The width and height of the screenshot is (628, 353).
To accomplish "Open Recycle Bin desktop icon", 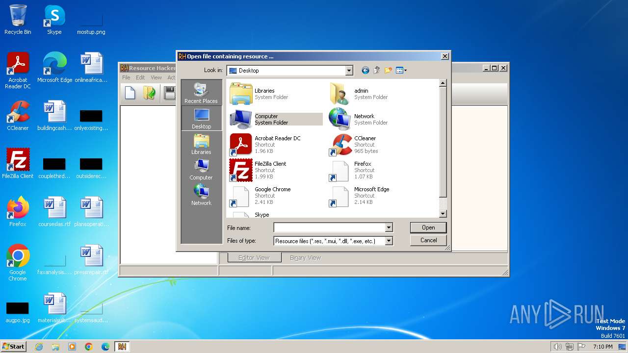I will (18, 20).
